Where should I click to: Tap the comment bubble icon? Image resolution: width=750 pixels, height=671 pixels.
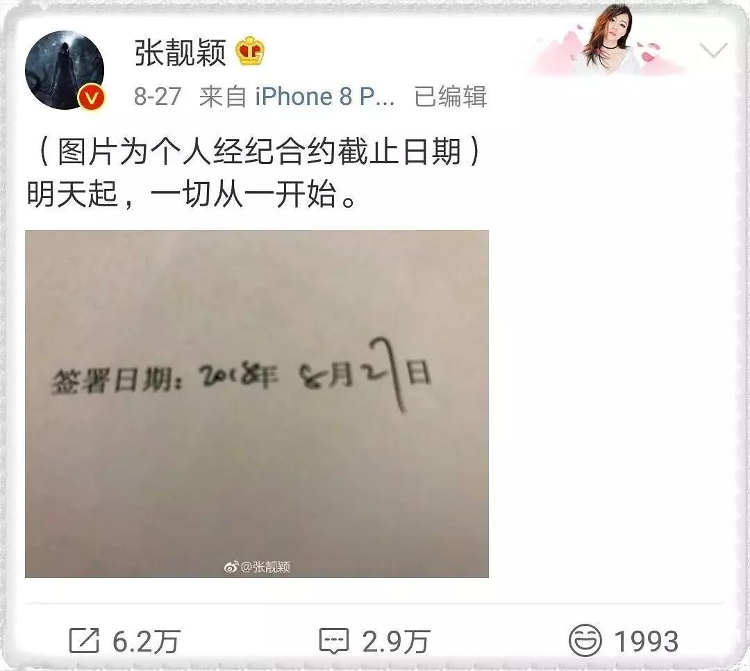334,641
